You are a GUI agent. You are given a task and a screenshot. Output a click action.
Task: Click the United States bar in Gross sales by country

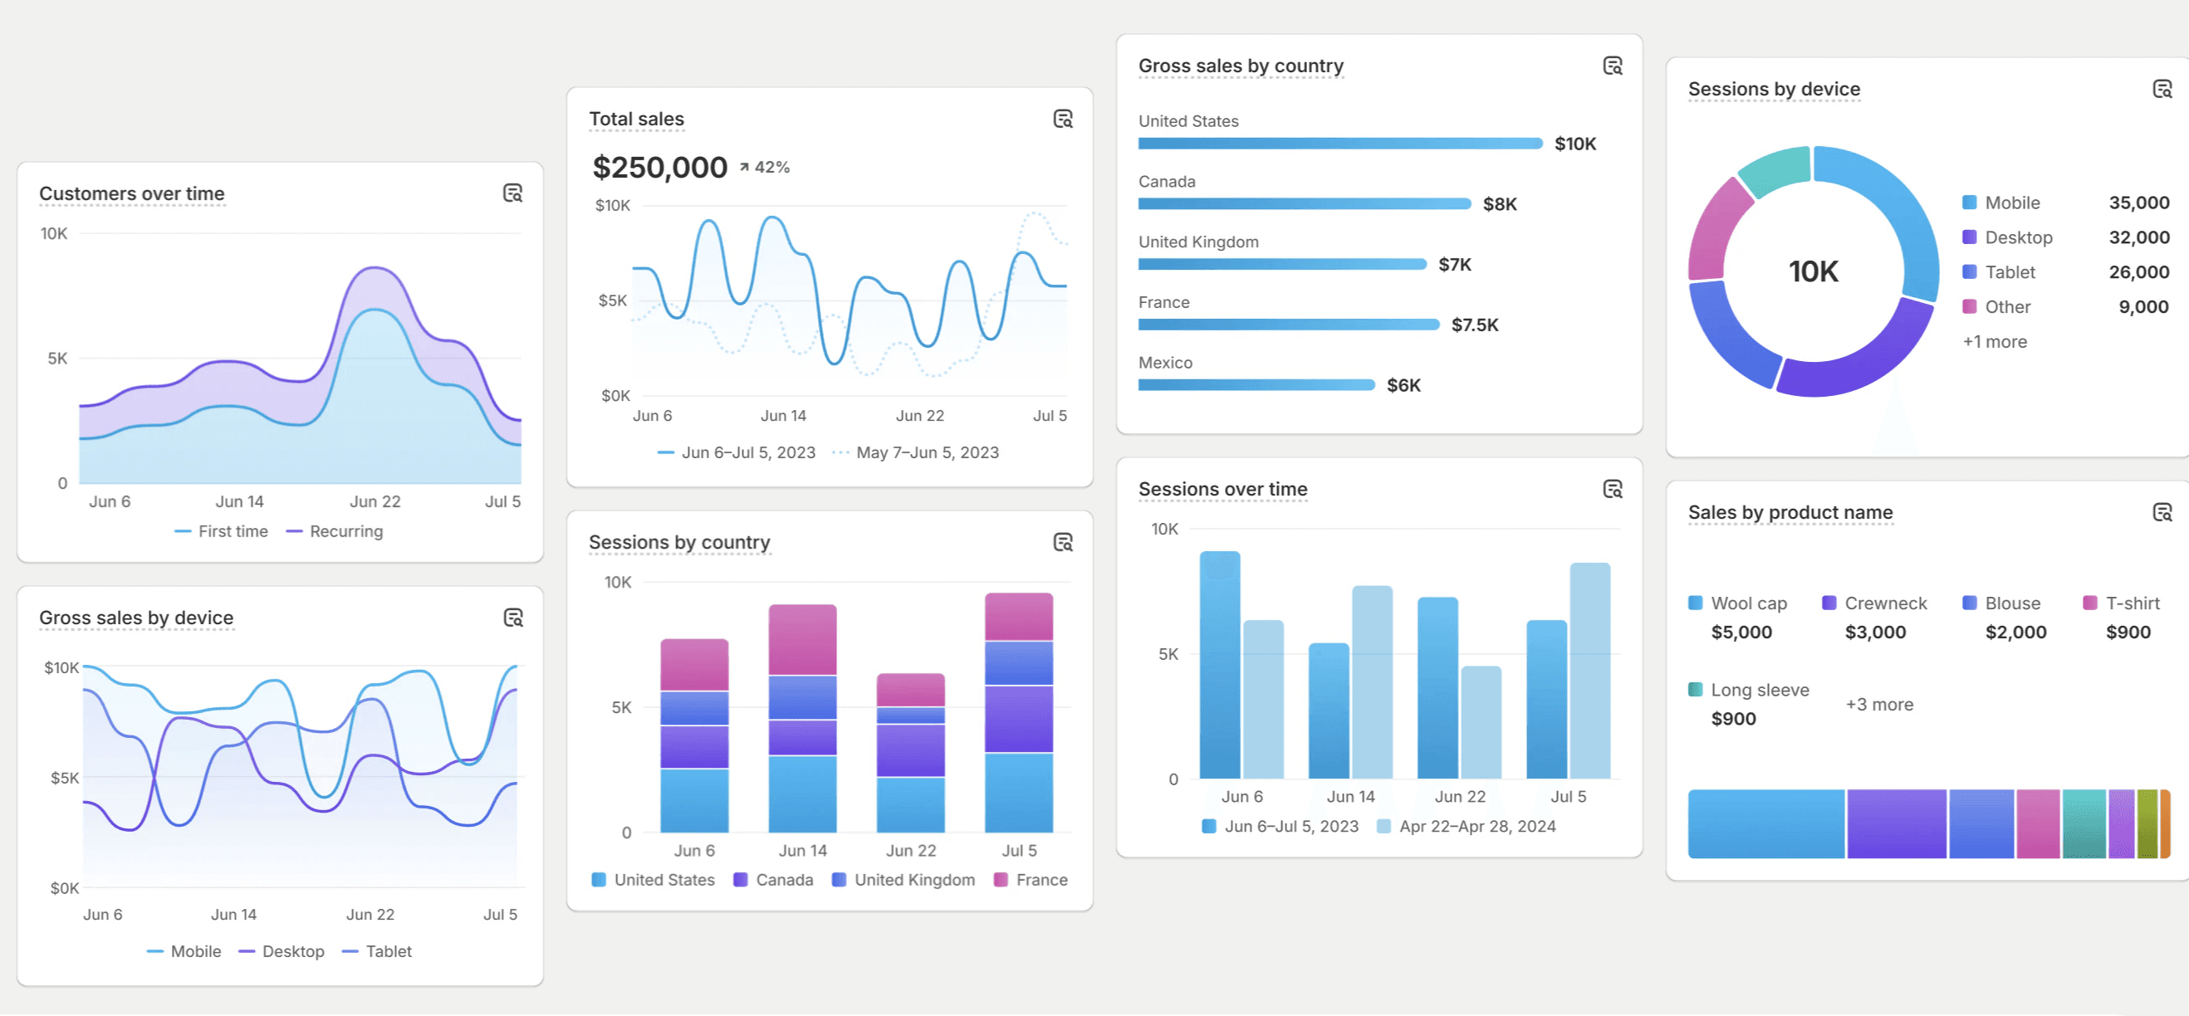(1339, 144)
